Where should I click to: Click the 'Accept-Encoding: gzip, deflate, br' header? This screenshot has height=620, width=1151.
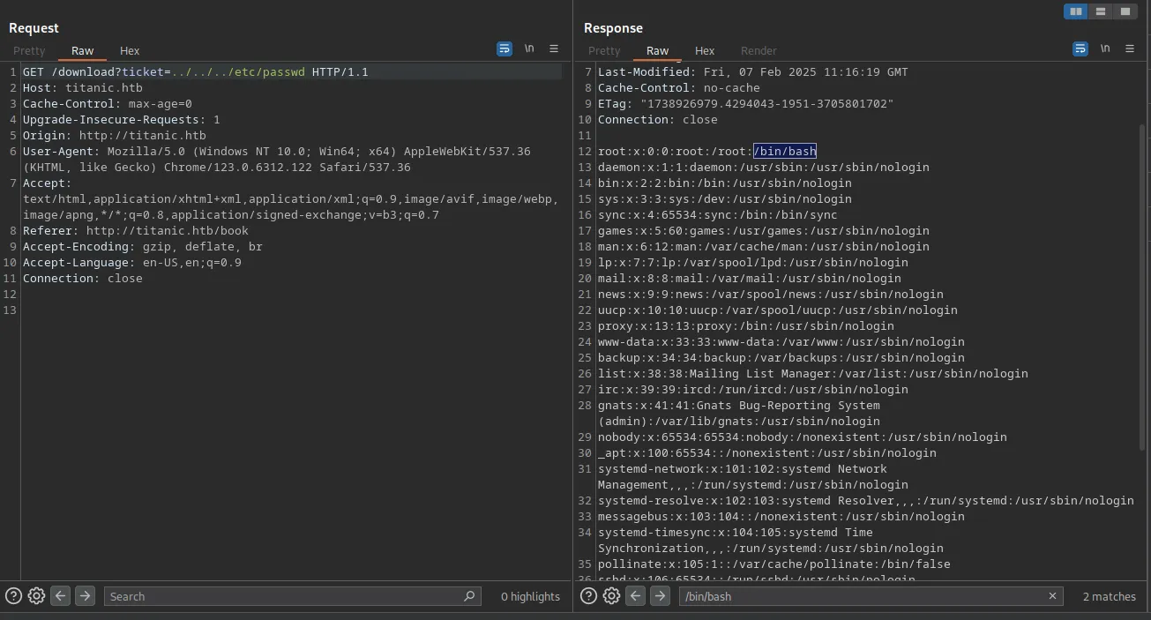coord(143,247)
